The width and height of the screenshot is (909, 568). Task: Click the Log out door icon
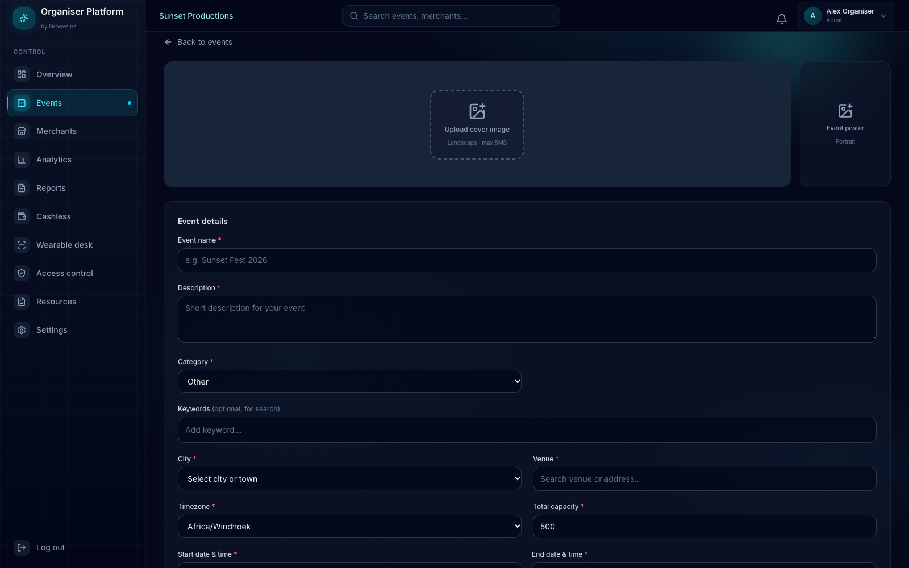[22, 548]
